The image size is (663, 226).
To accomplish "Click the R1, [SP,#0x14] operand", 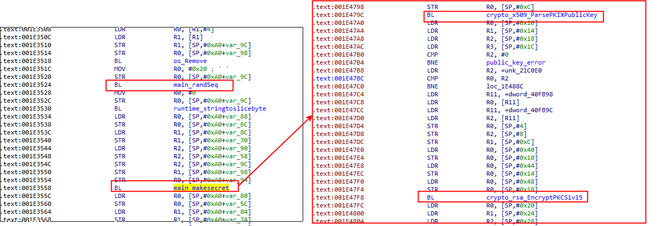I will (512, 31).
